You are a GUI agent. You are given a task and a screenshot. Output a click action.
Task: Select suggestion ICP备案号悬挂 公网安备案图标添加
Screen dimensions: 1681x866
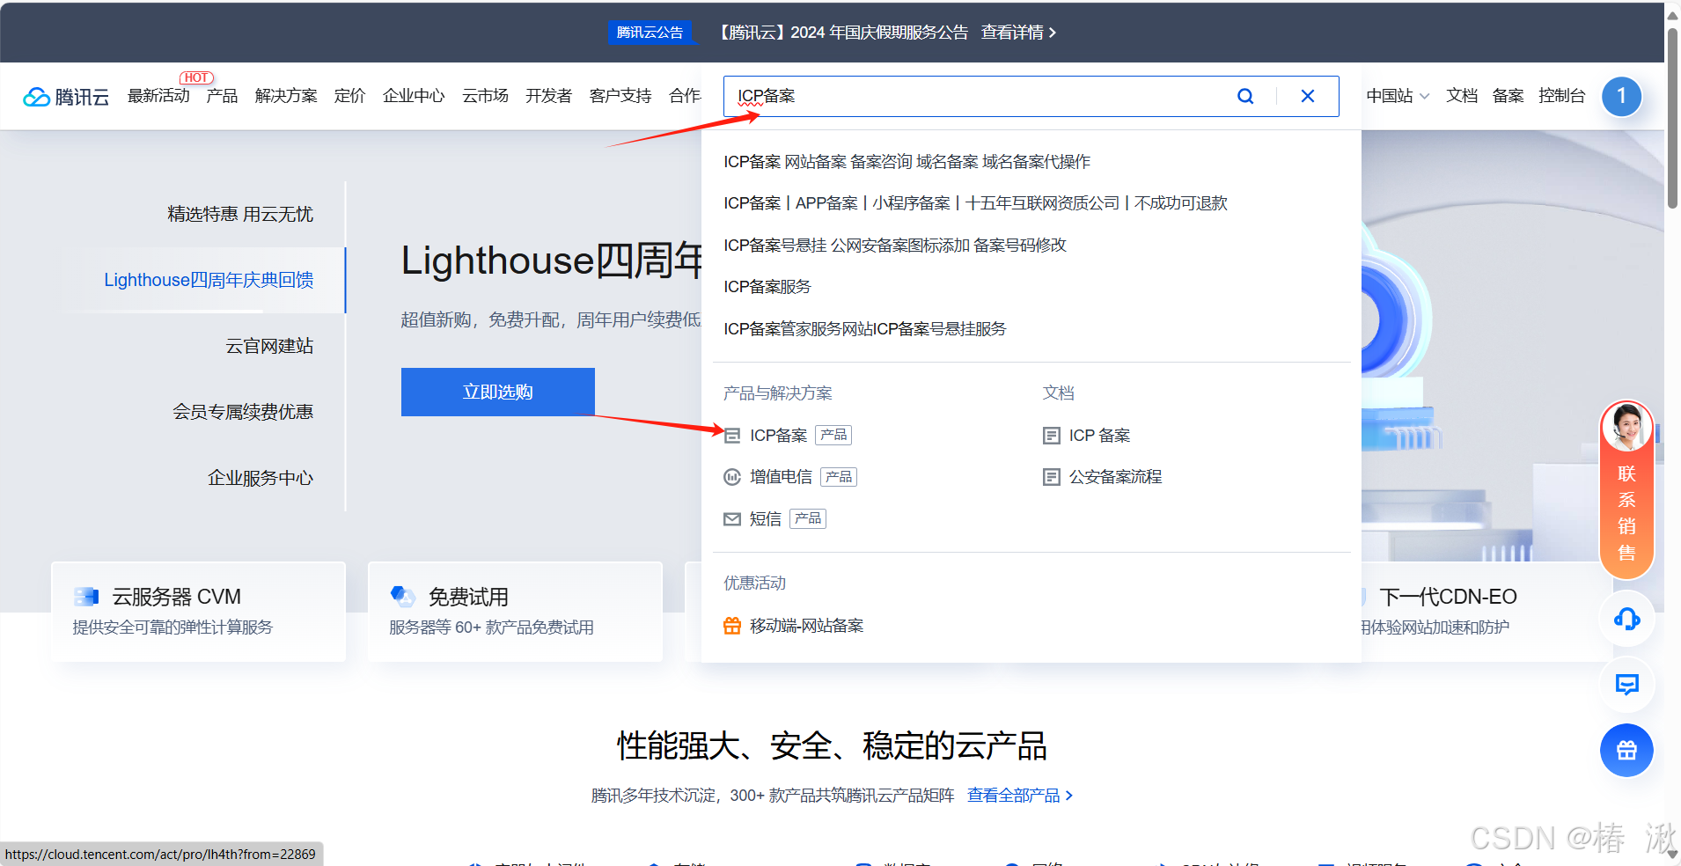pos(895,246)
